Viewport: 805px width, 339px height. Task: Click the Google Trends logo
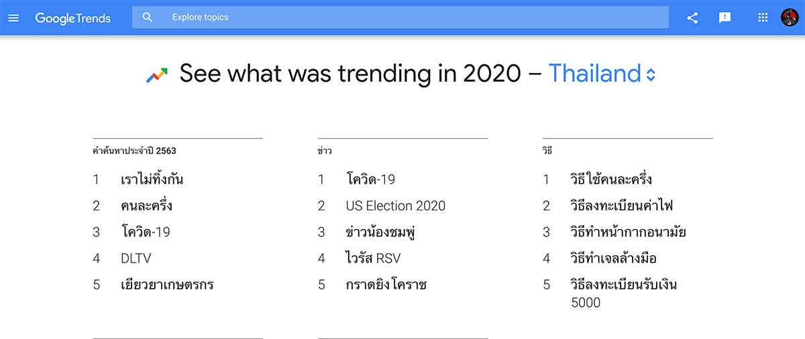click(73, 18)
